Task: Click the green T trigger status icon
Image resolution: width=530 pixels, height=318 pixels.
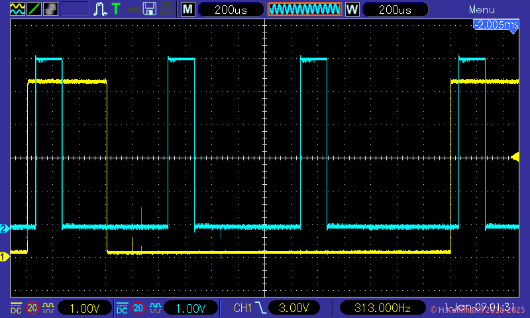Action: [116, 9]
